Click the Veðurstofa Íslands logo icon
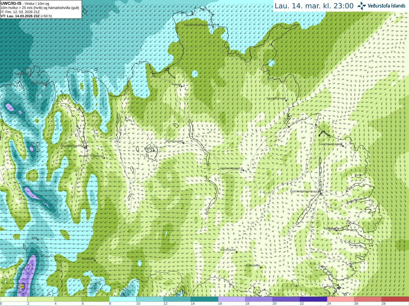This screenshot has height=306, width=409. coord(362,6)
